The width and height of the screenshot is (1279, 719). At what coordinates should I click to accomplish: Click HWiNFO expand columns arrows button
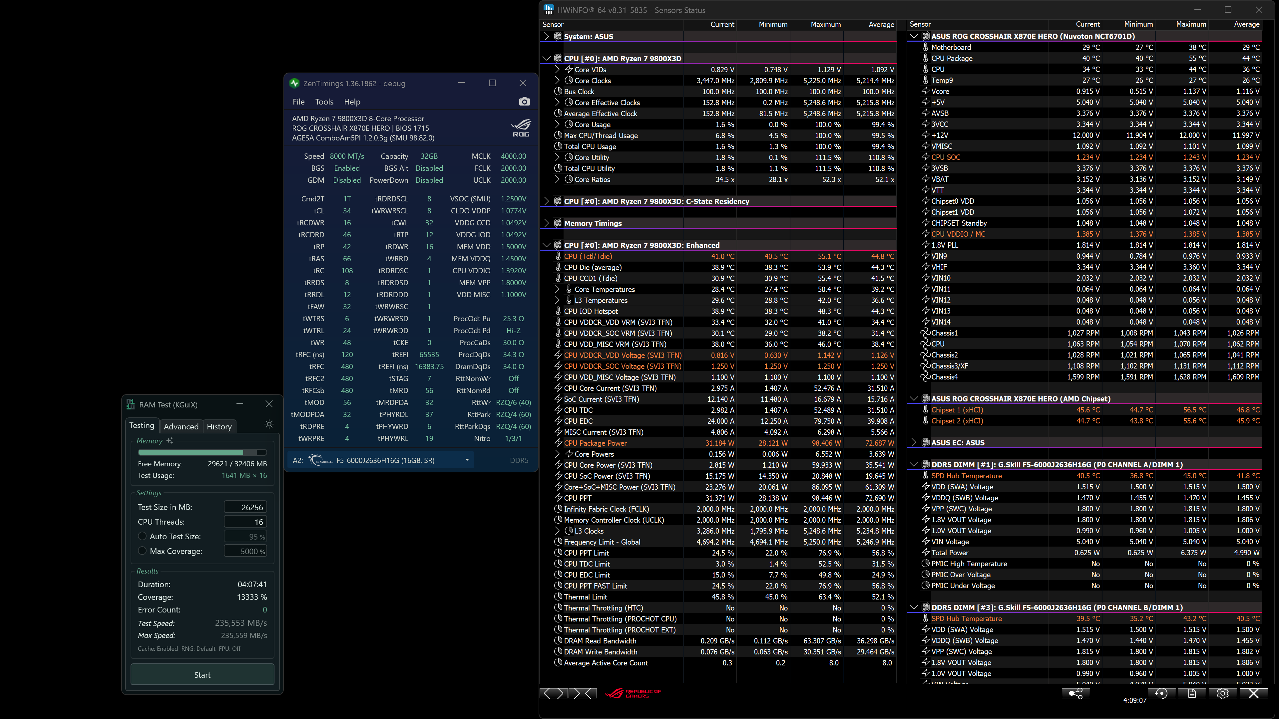pyautogui.click(x=553, y=693)
